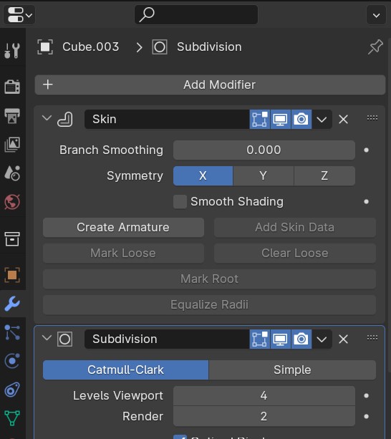The image size is (391, 439).
Task: Animate Smooth Shading property dot
Action: [366, 201]
